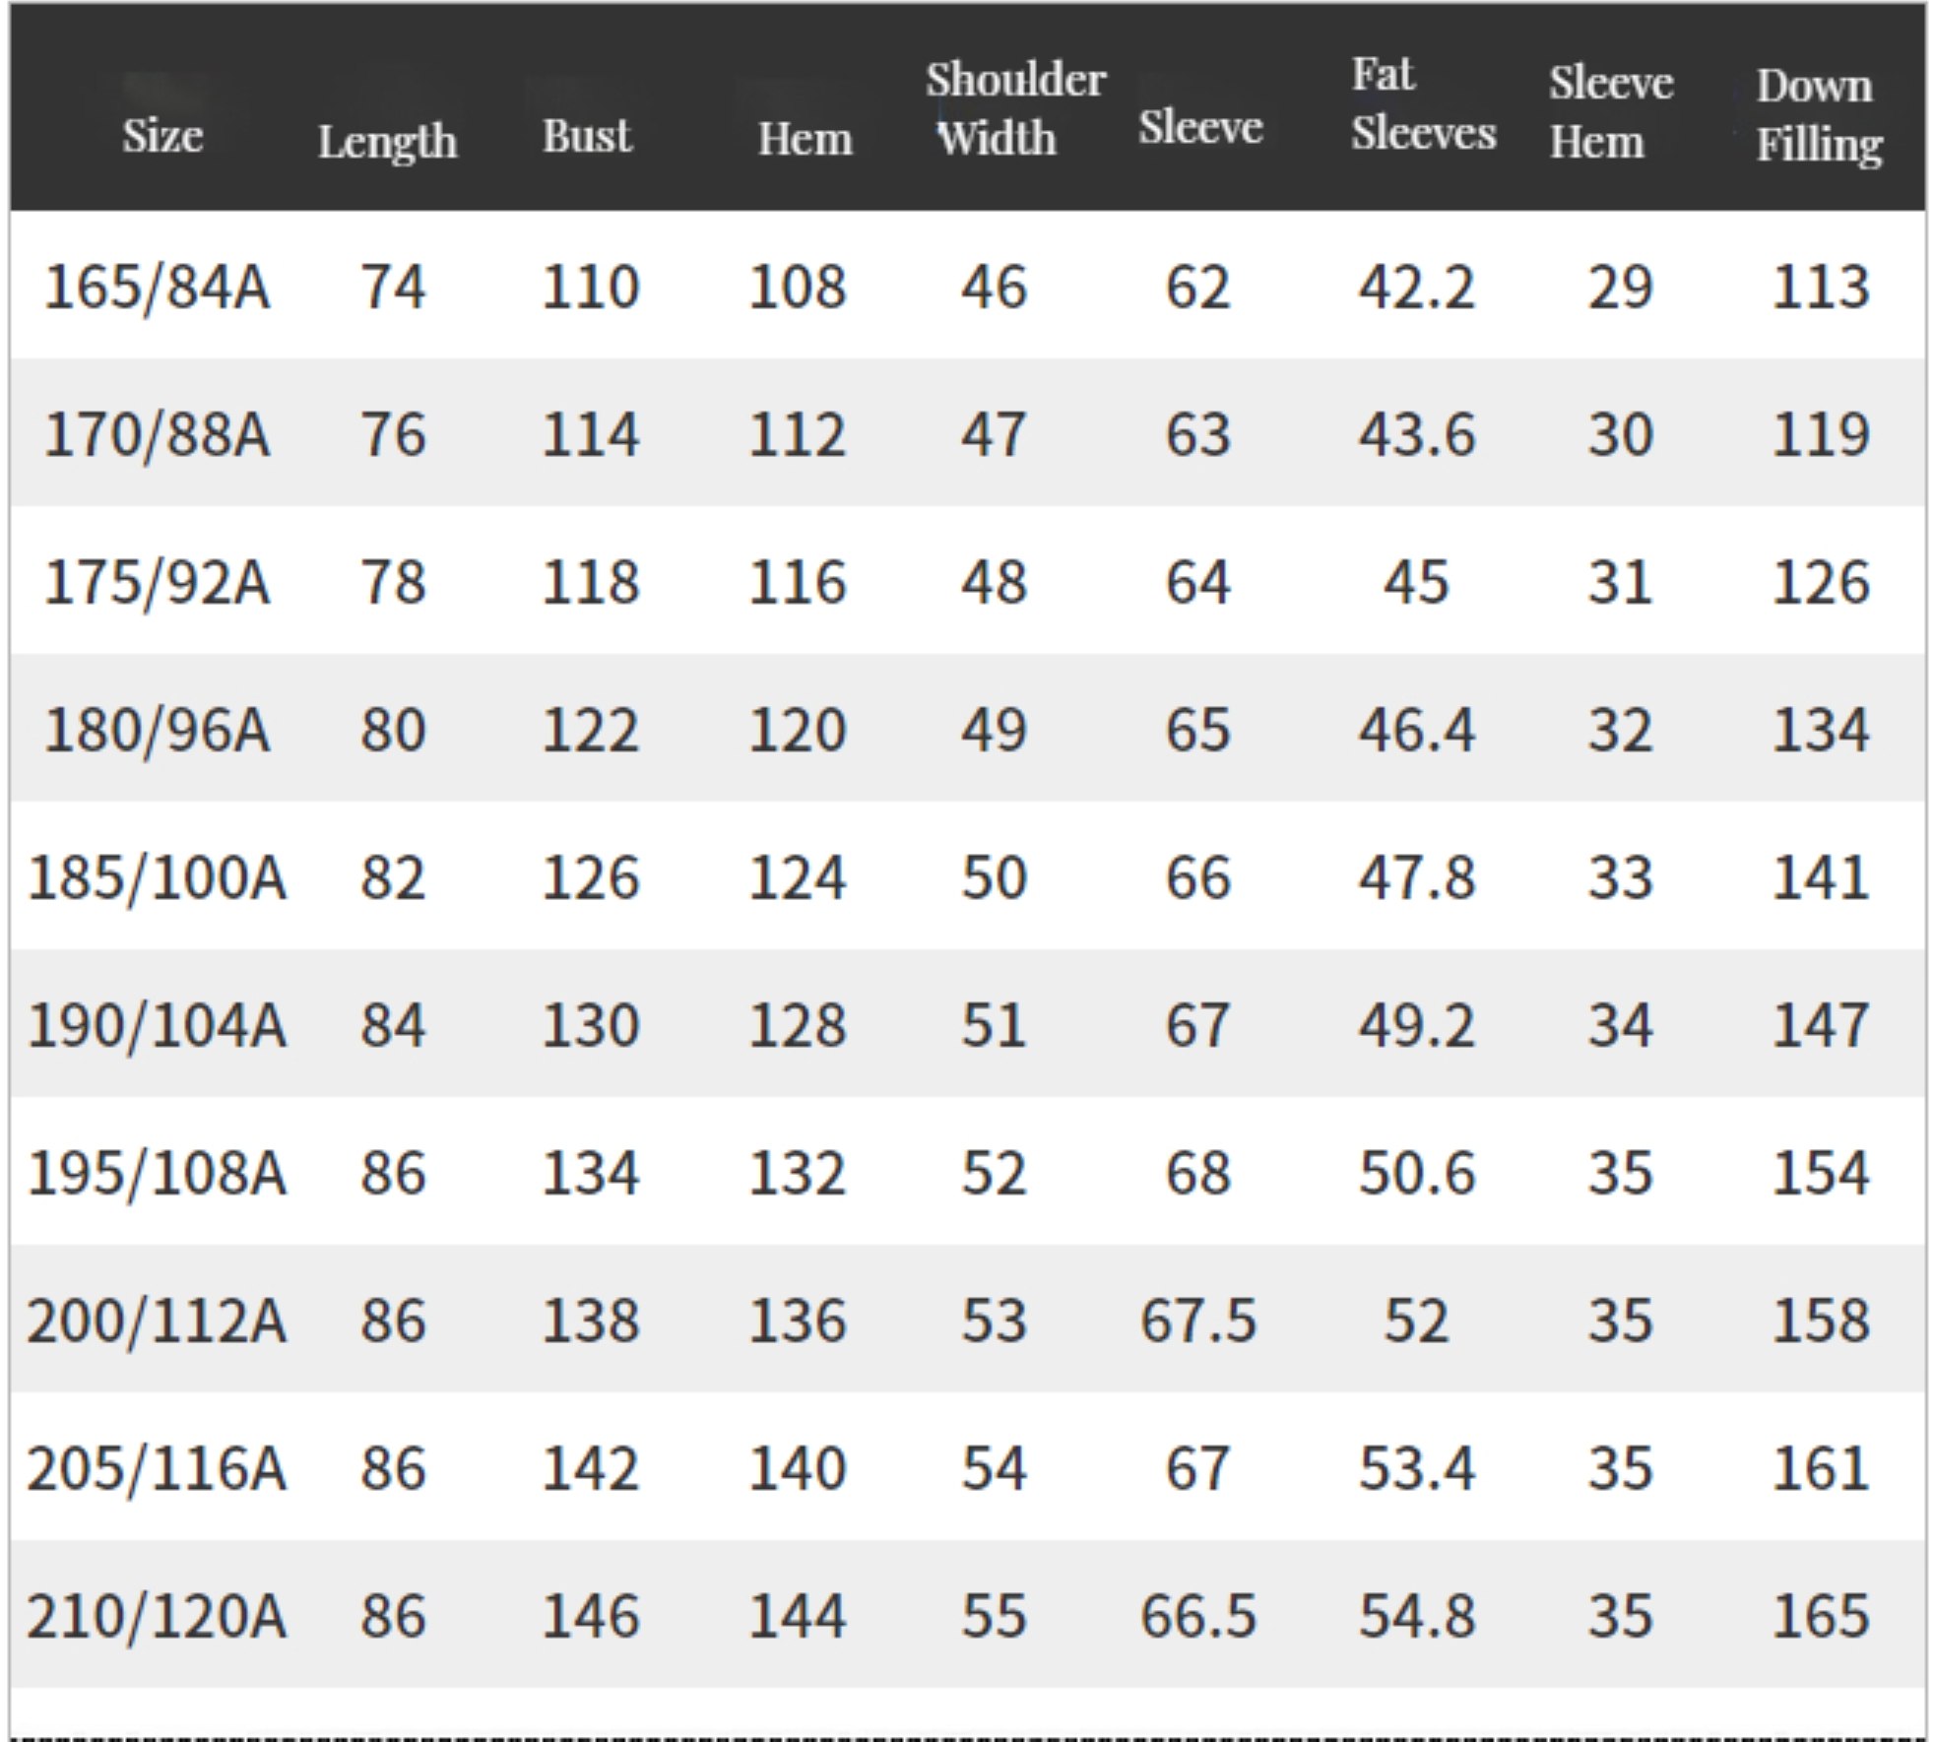Screen dimensions: 1934x1742
Task: Select the 195/108A size cell
Action: (x=157, y=1173)
